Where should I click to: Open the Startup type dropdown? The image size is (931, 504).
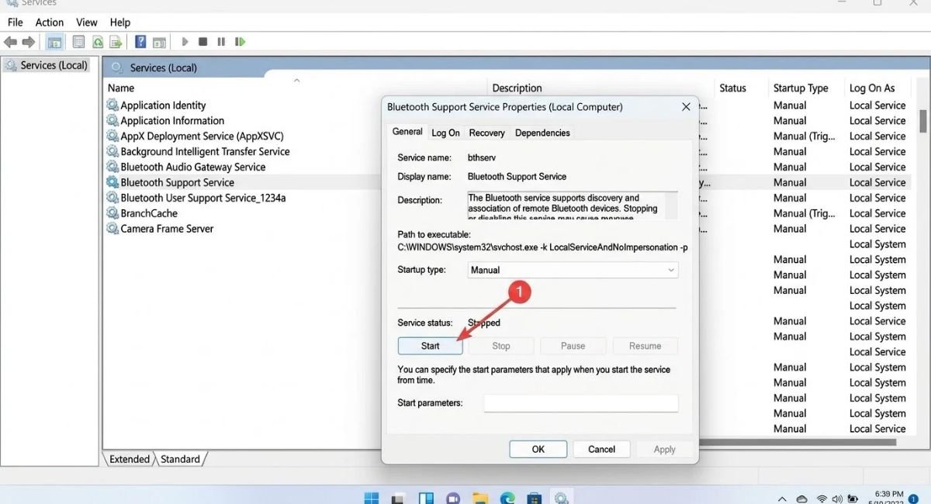coord(573,270)
